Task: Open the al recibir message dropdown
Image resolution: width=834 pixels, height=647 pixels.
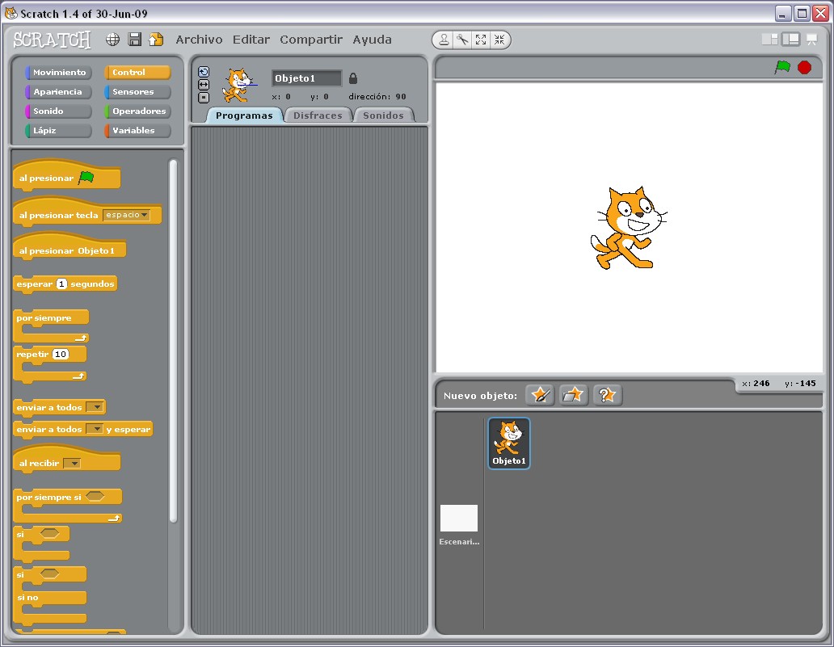Action: (x=72, y=463)
